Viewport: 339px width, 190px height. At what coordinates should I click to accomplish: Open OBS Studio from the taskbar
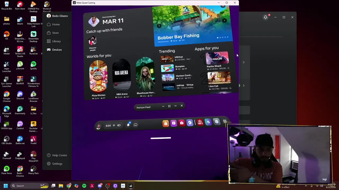[x=108, y=186]
